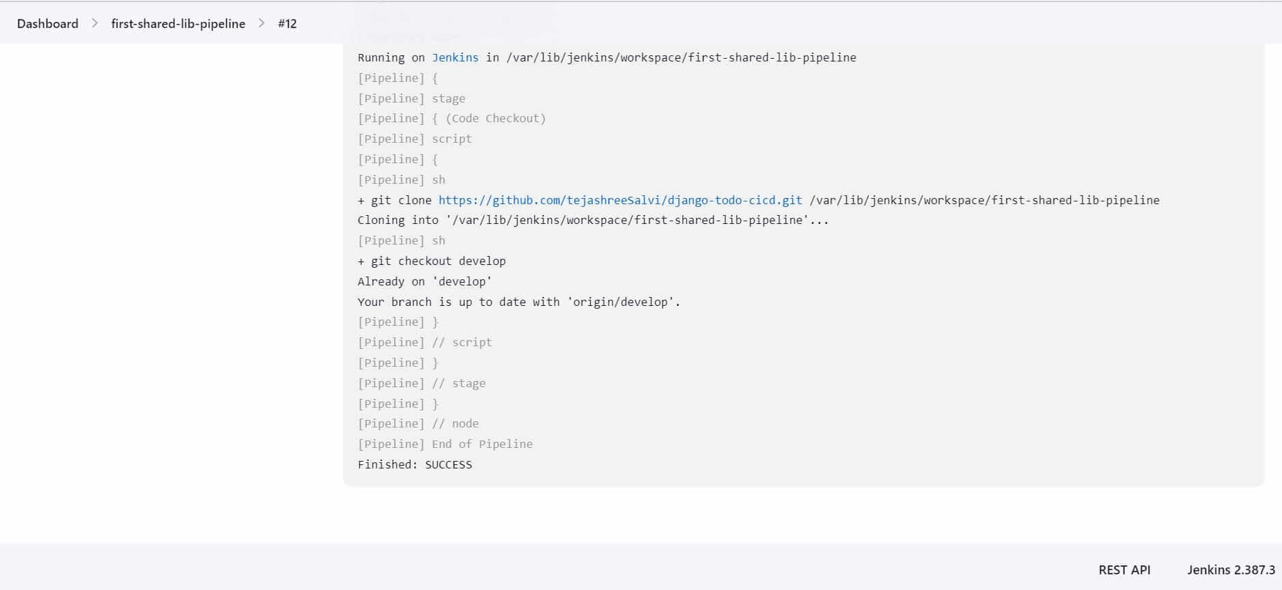The width and height of the screenshot is (1282, 590).
Task: Click the Jenkins 2.387.3 version label
Action: coord(1231,570)
